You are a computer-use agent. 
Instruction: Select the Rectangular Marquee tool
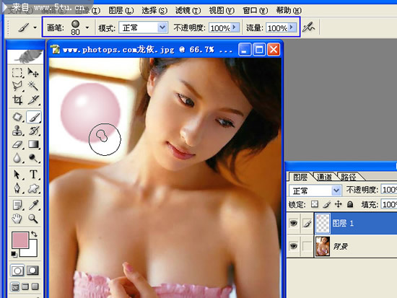[17, 73]
